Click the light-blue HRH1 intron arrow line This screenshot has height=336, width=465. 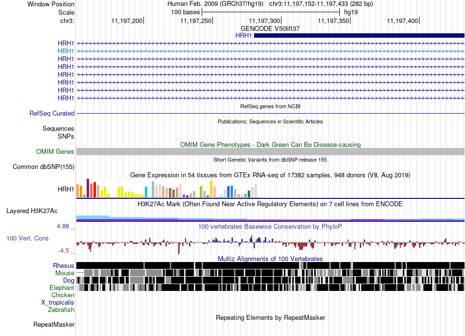(270, 51)
